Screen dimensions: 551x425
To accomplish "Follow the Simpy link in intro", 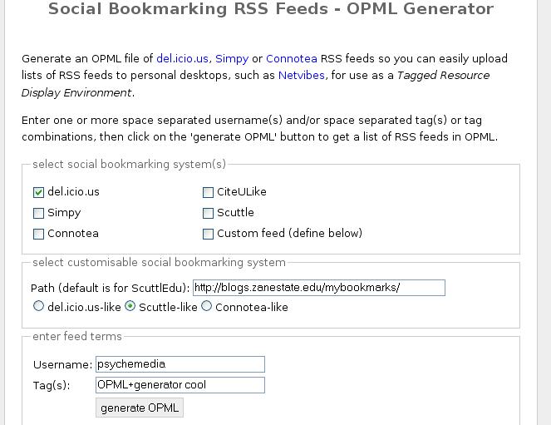I will (x=232, y=59).
